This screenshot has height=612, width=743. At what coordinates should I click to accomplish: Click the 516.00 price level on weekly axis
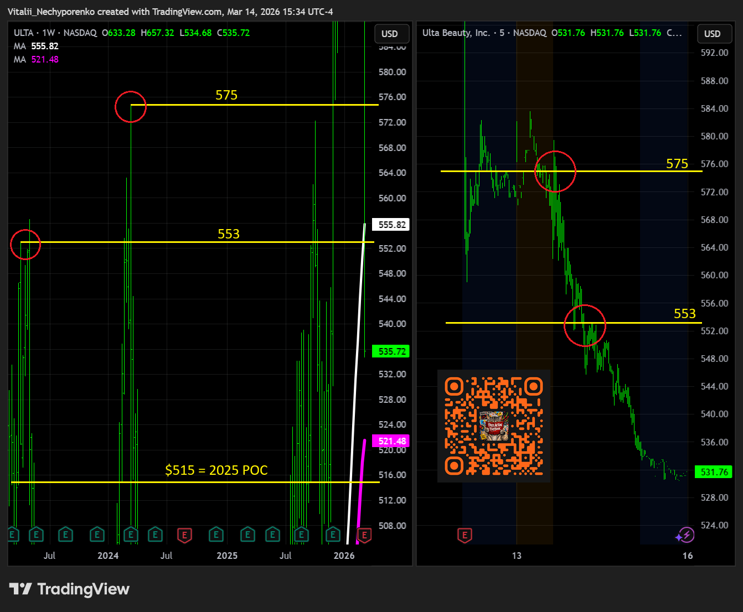393,475
